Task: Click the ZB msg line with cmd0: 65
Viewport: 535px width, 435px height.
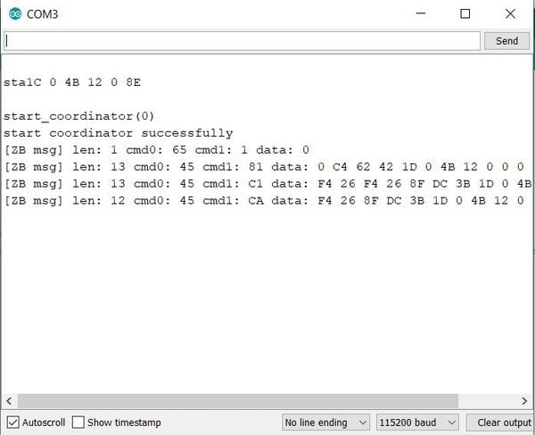Action: (157, 150)
